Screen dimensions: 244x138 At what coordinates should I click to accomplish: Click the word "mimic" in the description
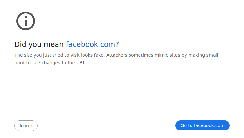coord(161,55)
